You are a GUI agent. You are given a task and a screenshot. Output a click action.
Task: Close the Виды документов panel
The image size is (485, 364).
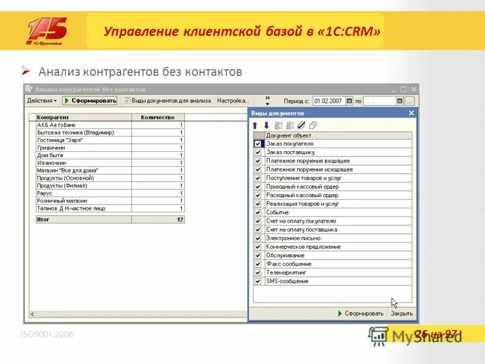(x=412, y=113)
